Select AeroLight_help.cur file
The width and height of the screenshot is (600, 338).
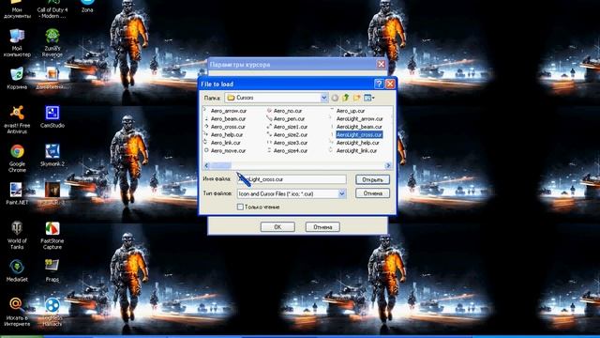pyautogui.click(x=358, y=143)
